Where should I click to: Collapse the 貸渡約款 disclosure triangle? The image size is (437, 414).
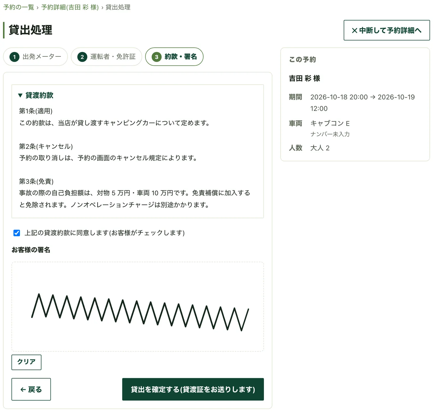pos(20,95)
